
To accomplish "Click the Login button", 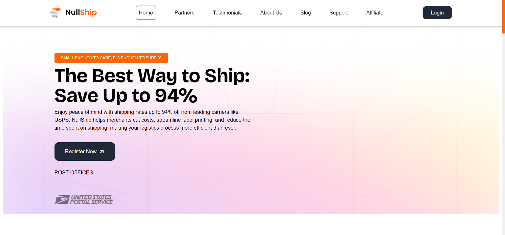I will 437,13.
